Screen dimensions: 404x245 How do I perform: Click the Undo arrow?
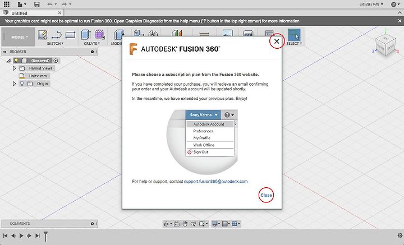tap(50, 4)
